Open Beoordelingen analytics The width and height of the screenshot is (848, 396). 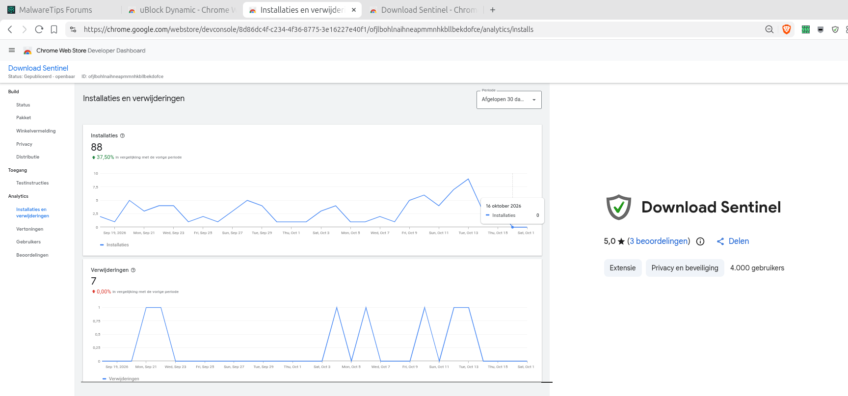pos(32,255)
